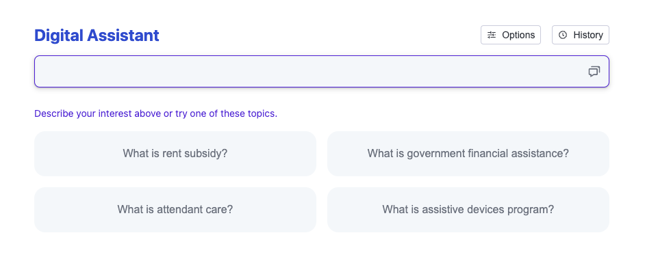
Task: Ask about rent subsidy via suggestion card
Action: click(x=175, y=154)
